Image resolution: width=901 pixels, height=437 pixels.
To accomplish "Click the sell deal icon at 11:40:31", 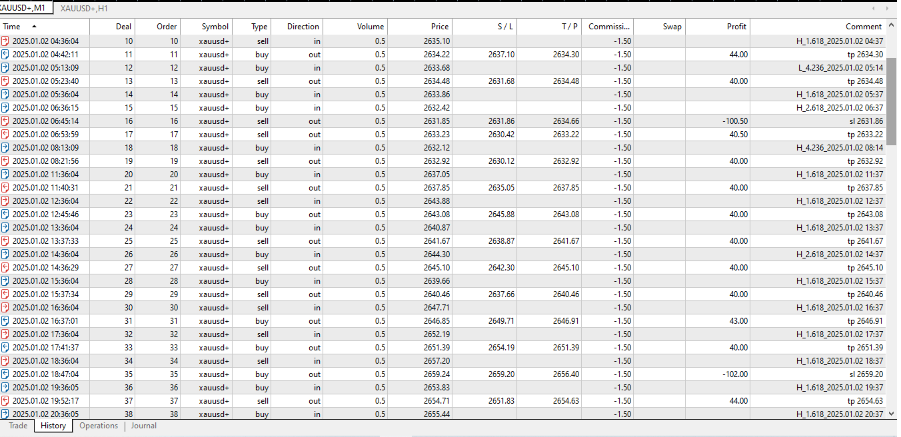I will (x=5, y=188).
